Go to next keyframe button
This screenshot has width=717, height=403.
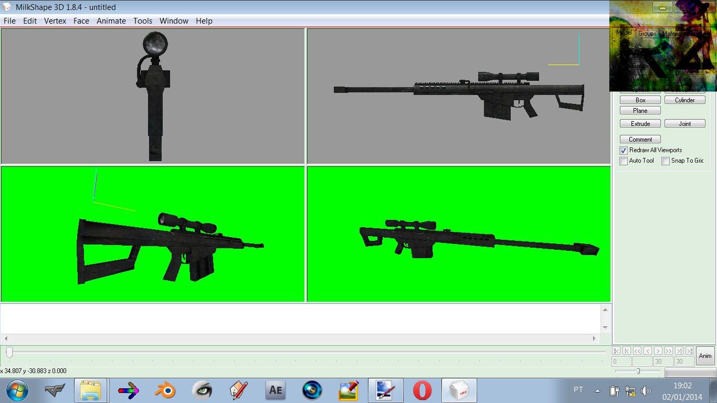679,351
